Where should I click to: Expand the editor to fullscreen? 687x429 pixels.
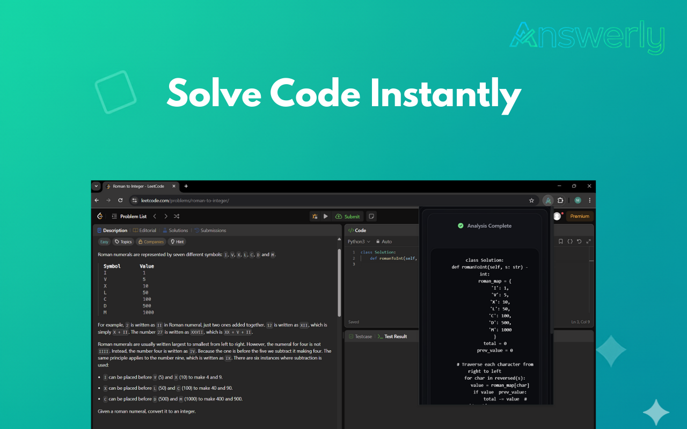[x=588, y=241]
